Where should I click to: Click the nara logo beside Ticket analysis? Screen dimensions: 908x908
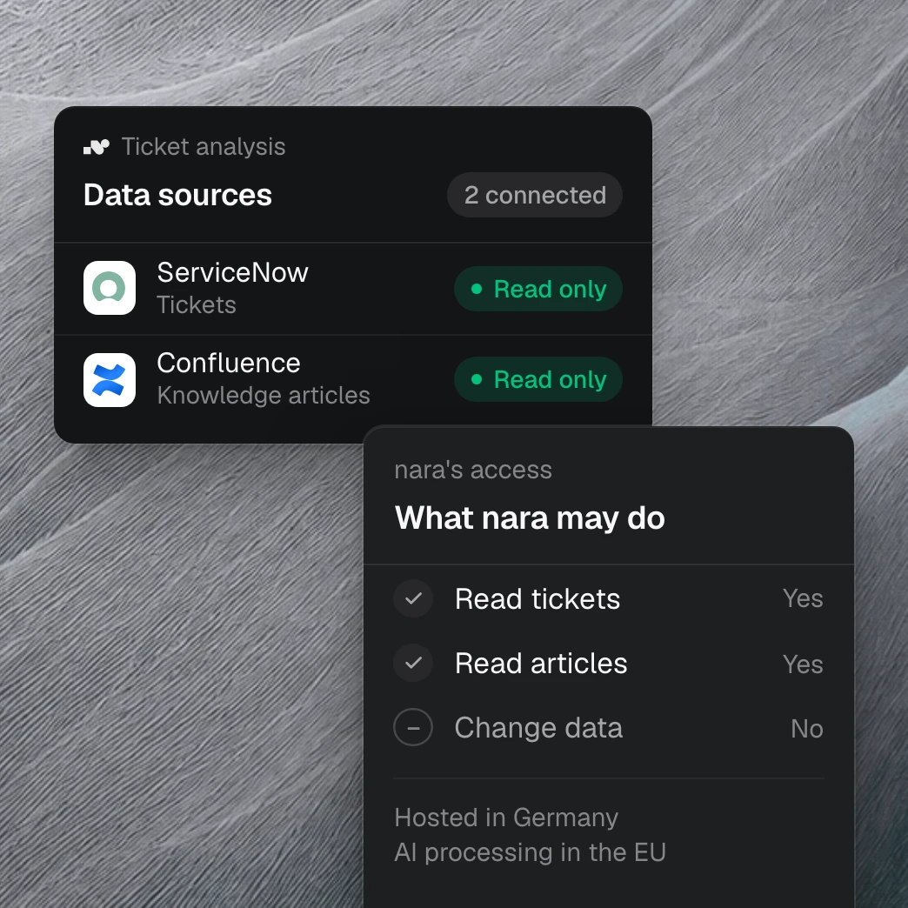[97, 147]
